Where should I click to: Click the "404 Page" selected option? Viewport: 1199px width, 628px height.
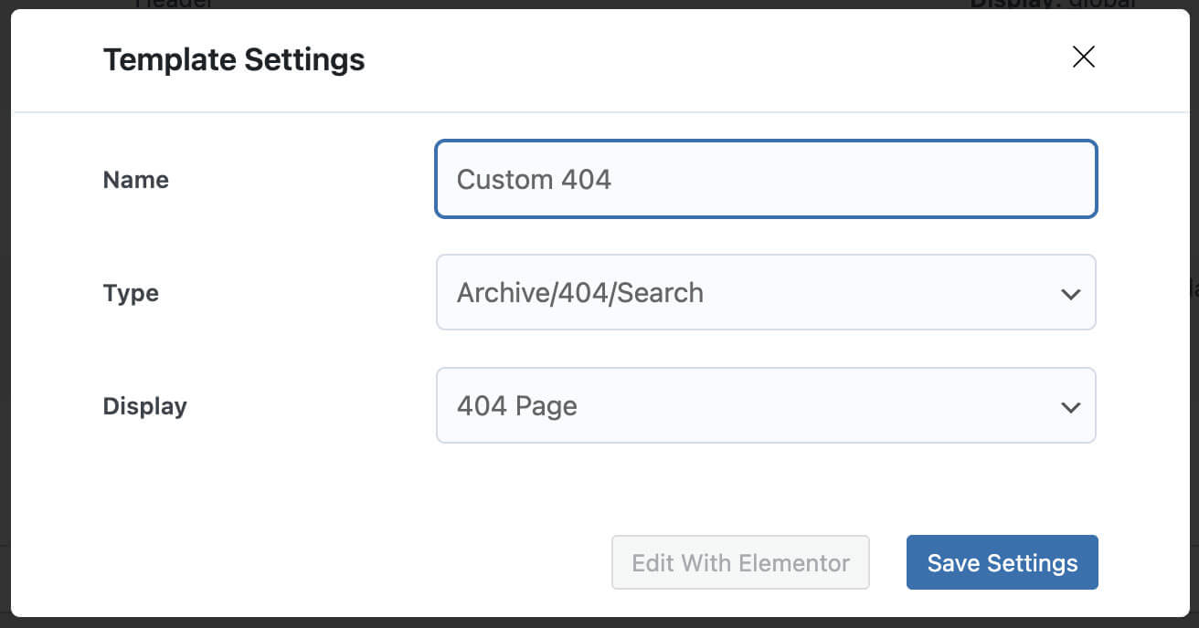517,406
